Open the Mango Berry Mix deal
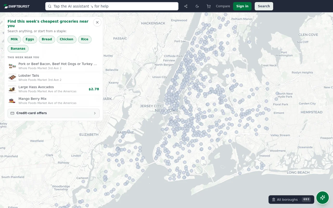The height and width of the screenshot is (208, 333). pos(54,101)
